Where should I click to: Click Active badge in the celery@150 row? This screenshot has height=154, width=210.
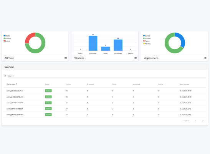[48, 97]
